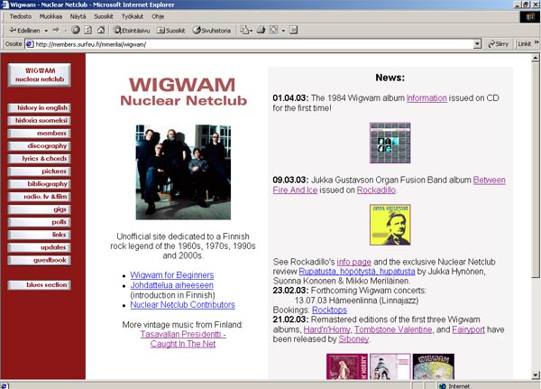Viewport: 541px width, 389px height.
Task: Expand the Linkit links toolbar chevron
Action: 536,42
